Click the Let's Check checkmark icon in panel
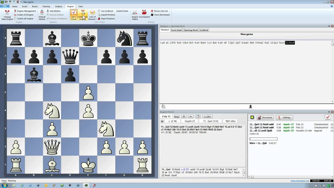This screenshot has width=334, height=188. click(x=328, y=117)
